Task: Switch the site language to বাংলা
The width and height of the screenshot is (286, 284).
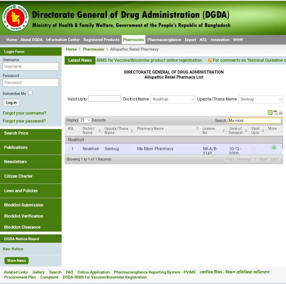Action: coord(238,40)
